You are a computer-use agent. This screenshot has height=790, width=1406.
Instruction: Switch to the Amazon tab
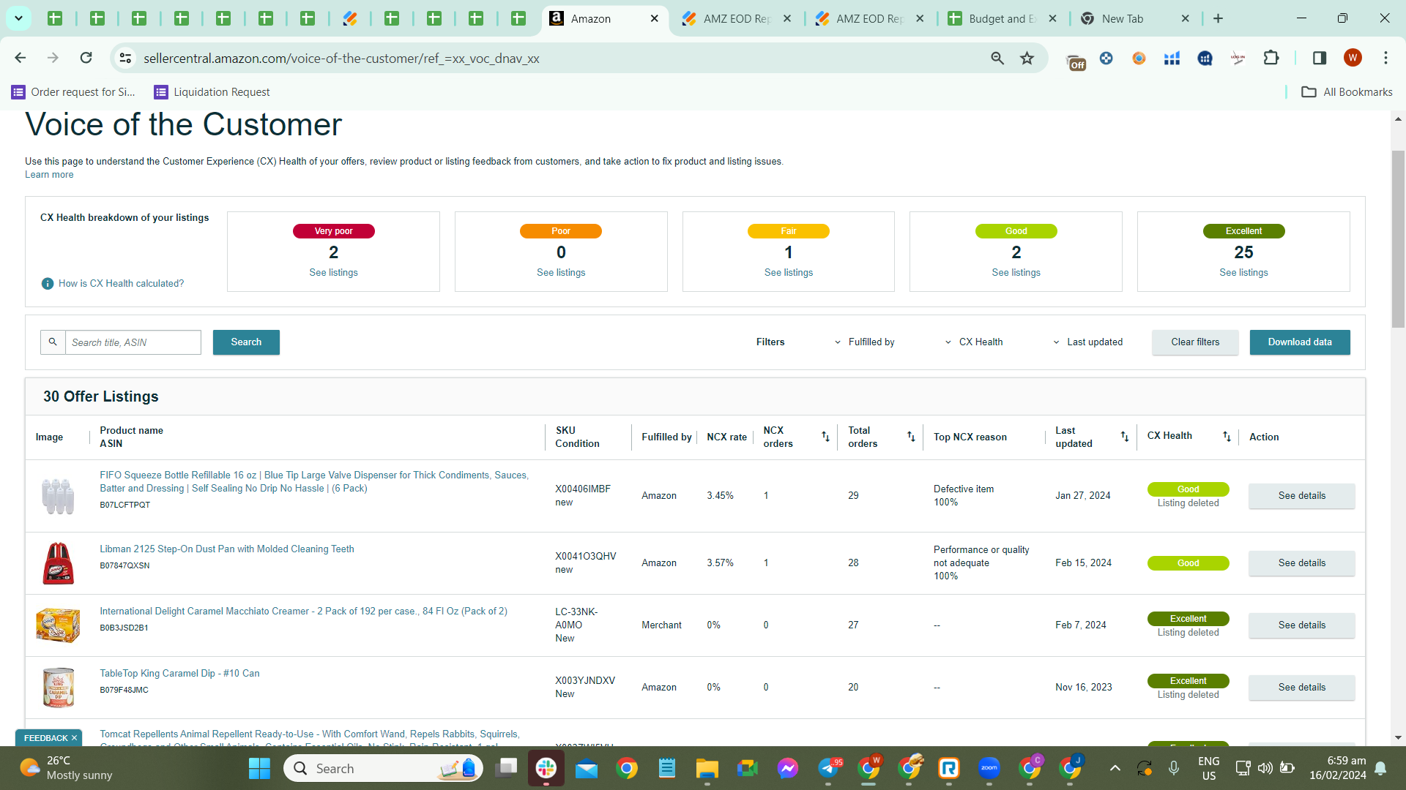pyautogui.click(x=605, y=18)
